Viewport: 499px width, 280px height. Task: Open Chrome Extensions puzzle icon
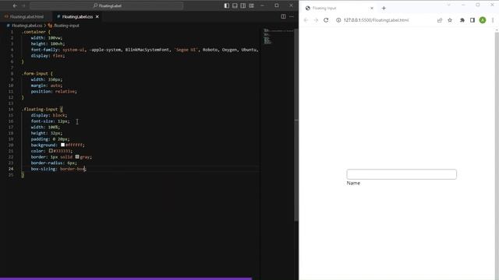click(462, 20)
